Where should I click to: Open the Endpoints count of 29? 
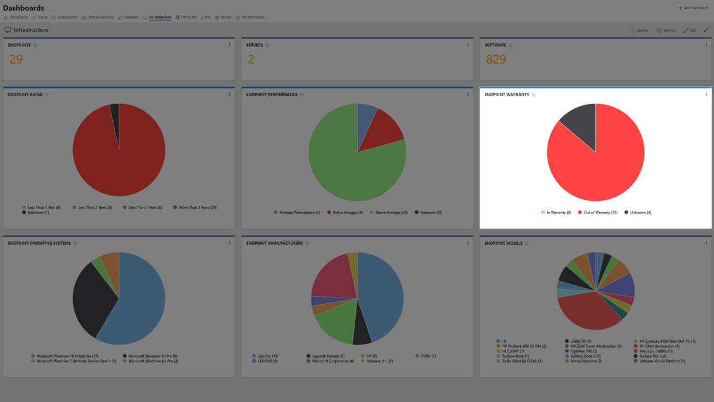click(x=16, y=59)
